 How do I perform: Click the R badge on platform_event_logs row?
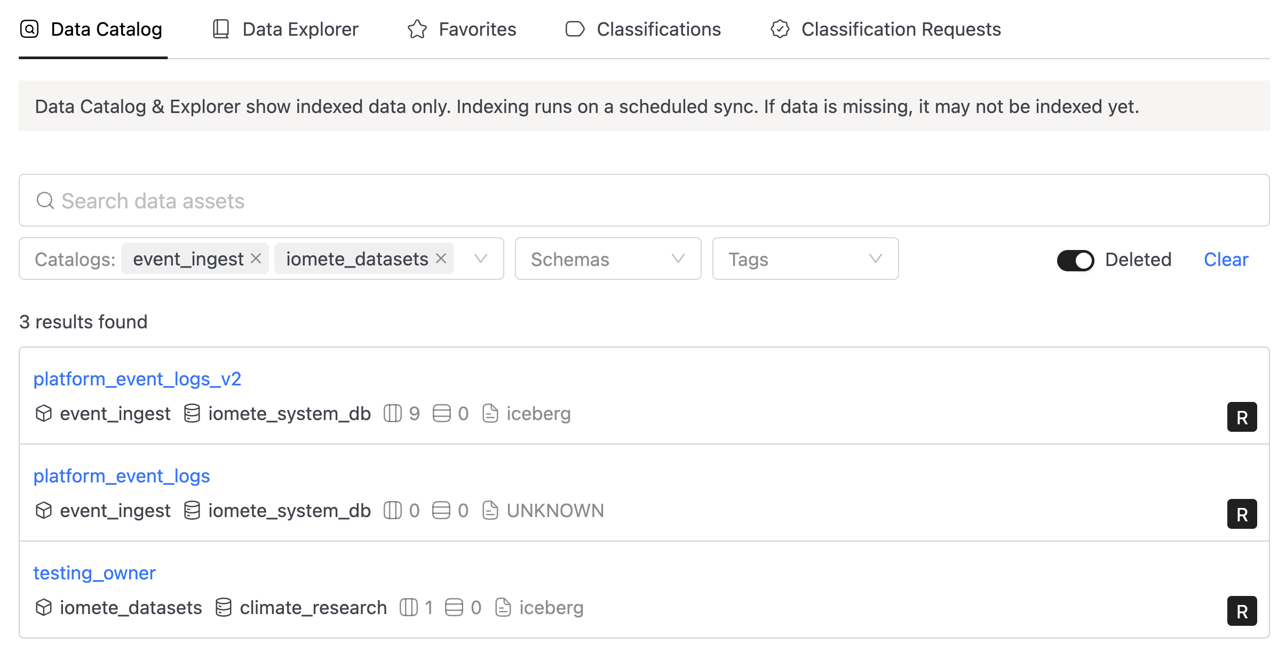1241,514
